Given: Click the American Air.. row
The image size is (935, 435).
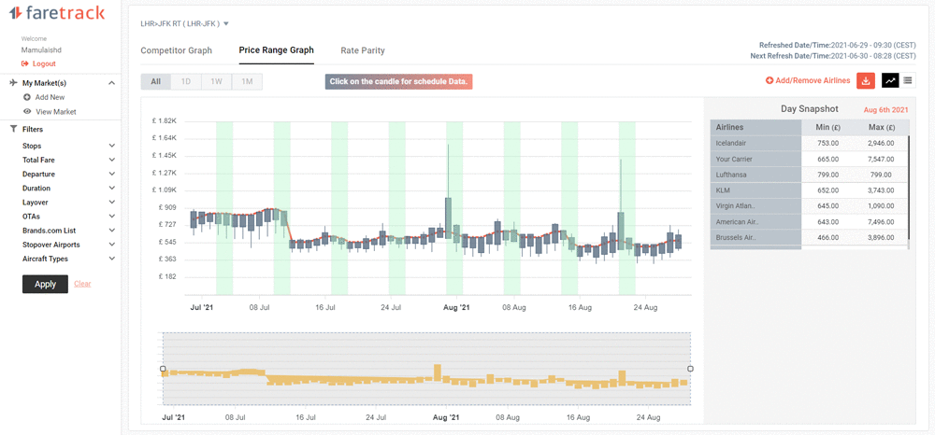Looking at the screenshot, I should coord(810,222).
